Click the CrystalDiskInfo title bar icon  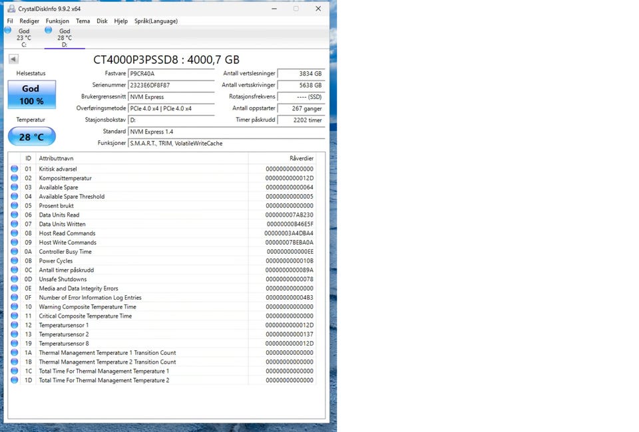(11, 8)
